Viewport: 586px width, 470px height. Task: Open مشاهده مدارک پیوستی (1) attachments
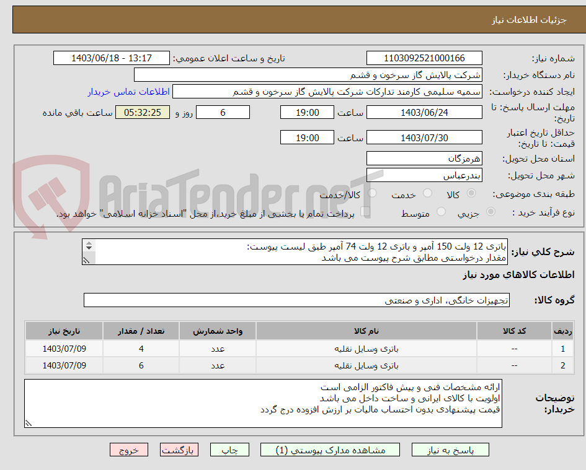(x=330, y=450)
